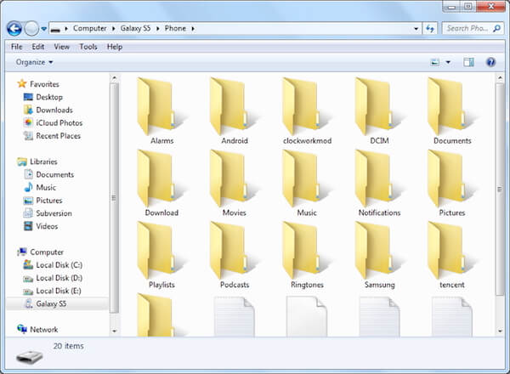Viewport: 510px width, 374px height.
Task: Open the Organize dropdown
Action: [34, 62]
